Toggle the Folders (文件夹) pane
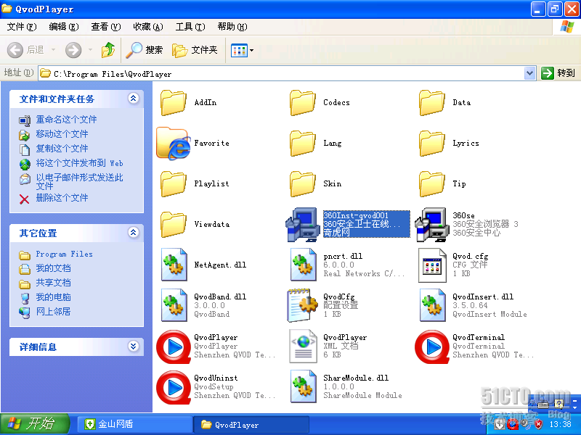 tap(195, 50)
